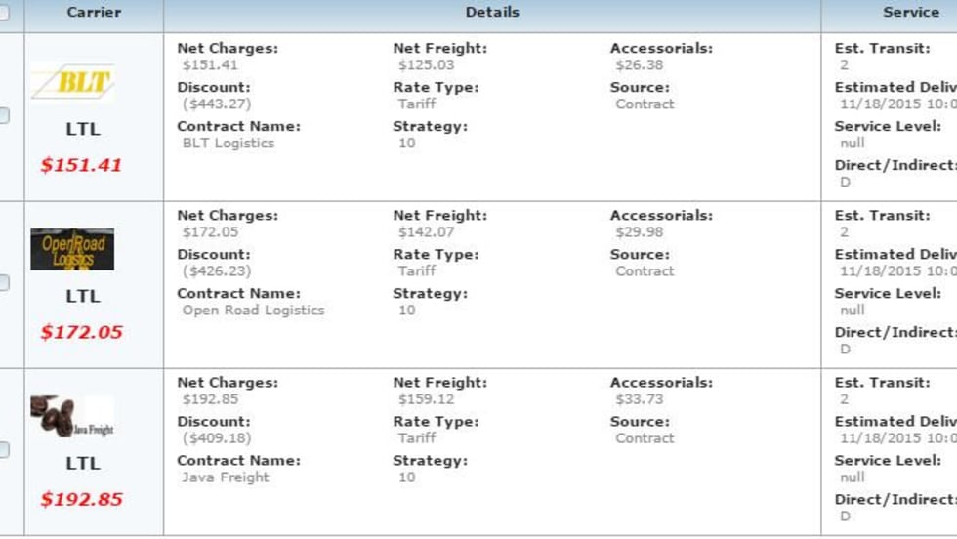Open the Open Road Logistics contract name
The width and height of the screenshot is (957, 539).
[x=253, y=311]
